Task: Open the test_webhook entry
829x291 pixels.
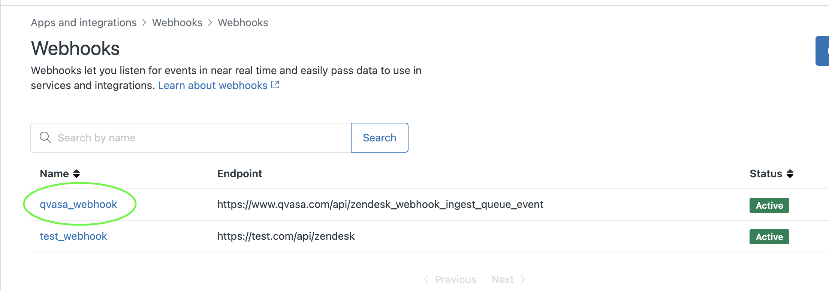Action: pyautogui.click(x=73, y=236)
